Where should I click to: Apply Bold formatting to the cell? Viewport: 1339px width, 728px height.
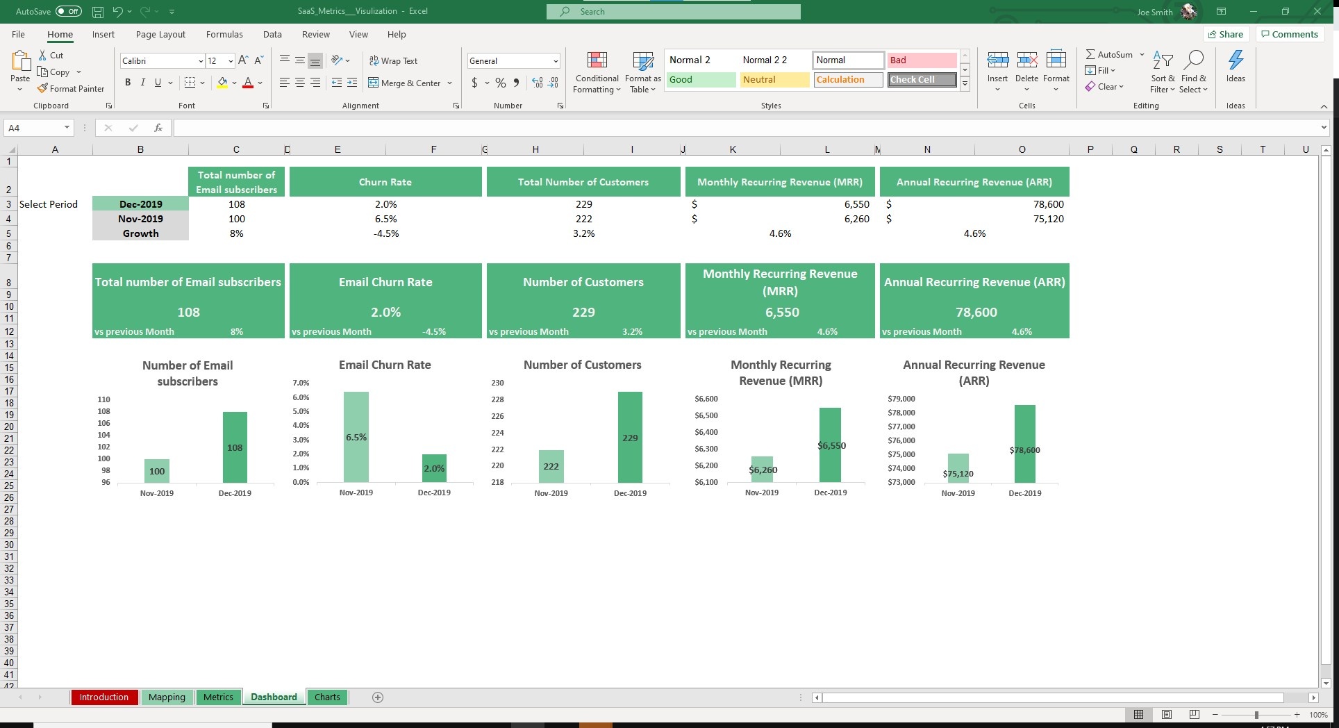tap(128, 83)
